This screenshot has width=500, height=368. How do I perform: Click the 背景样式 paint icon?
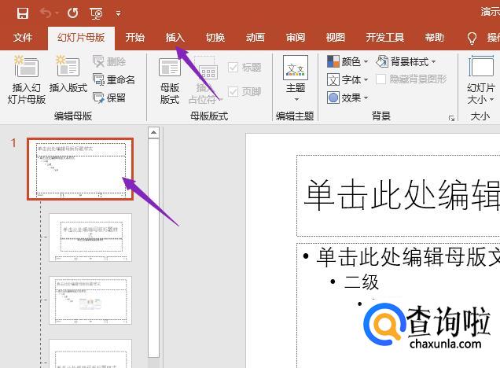tap(382, 61)
